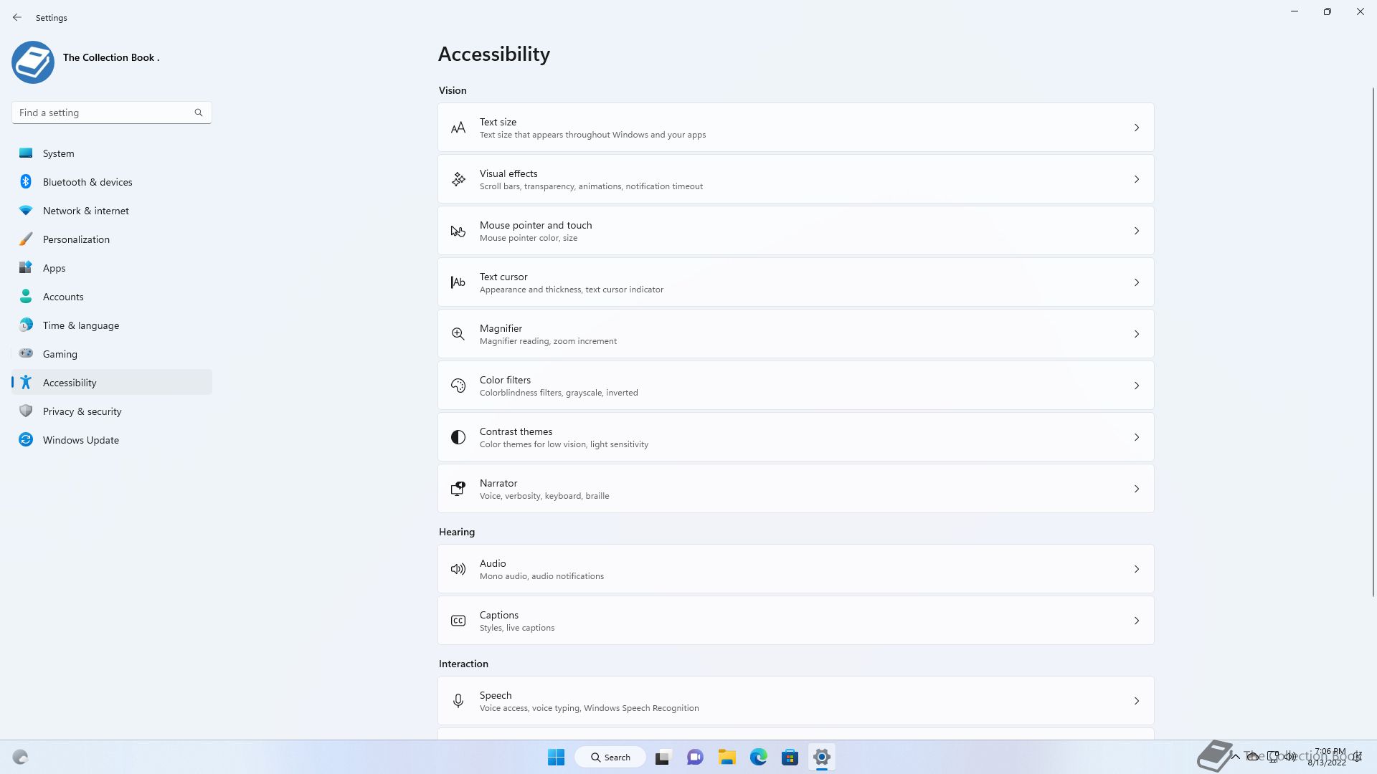Click The Collection Book account name

pyautogui.click(x=111, y=57)
